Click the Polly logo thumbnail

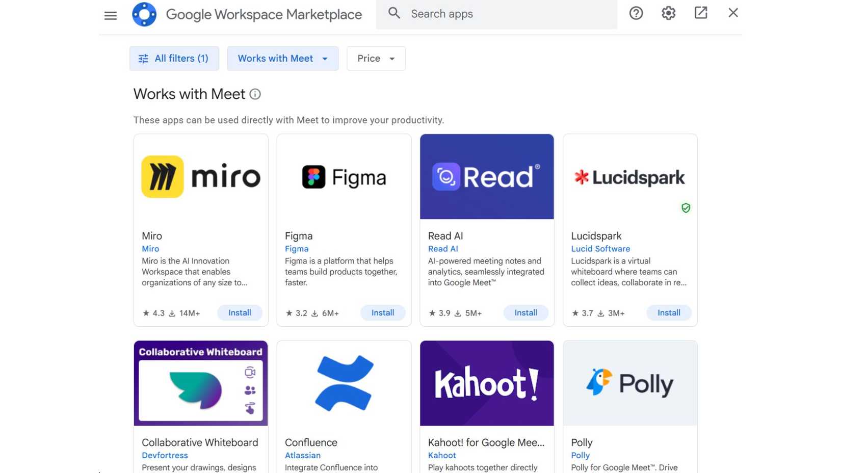tap(630, 383)
